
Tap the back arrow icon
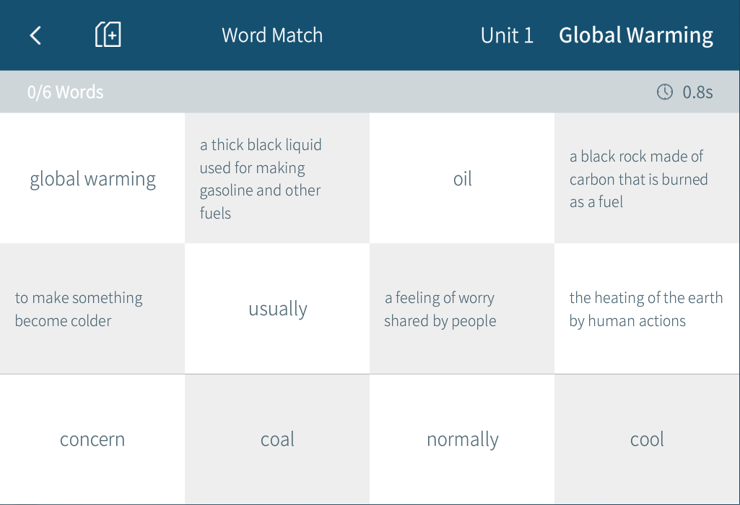click(x=35, y=35)
